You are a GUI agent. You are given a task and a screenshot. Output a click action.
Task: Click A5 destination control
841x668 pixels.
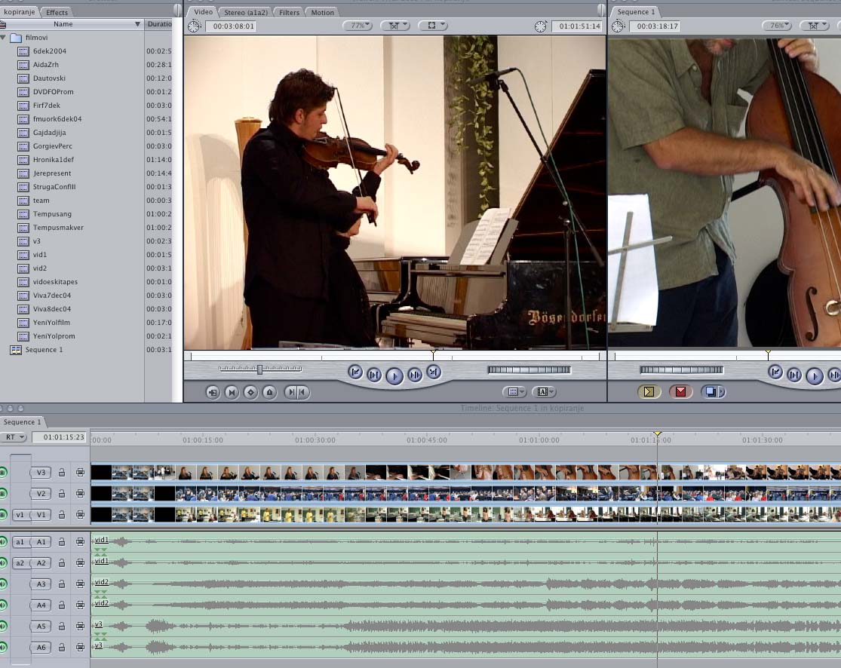(41, 627)
